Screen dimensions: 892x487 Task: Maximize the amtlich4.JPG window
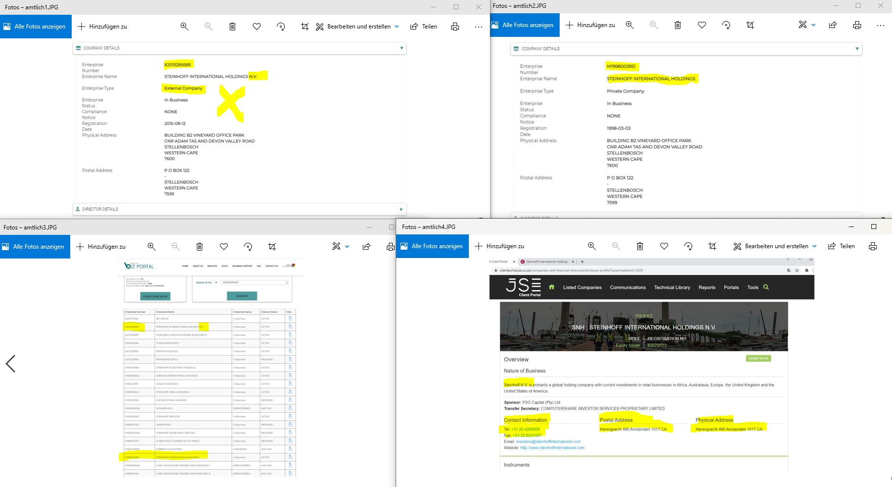pos(874,227)
